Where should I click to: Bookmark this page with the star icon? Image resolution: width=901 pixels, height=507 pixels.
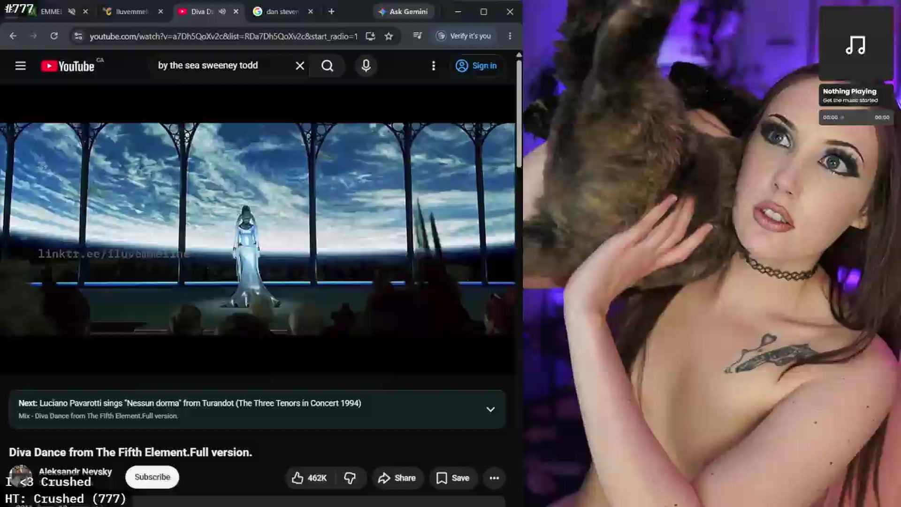pos(389,36)
